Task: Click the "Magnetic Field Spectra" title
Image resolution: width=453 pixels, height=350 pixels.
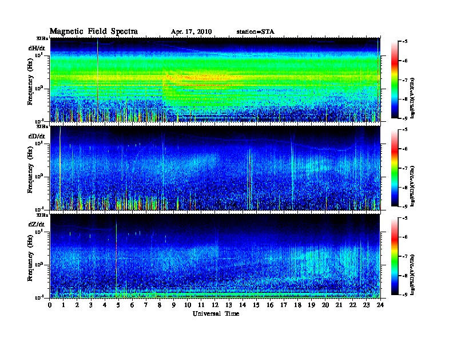Action: [94, 31]
